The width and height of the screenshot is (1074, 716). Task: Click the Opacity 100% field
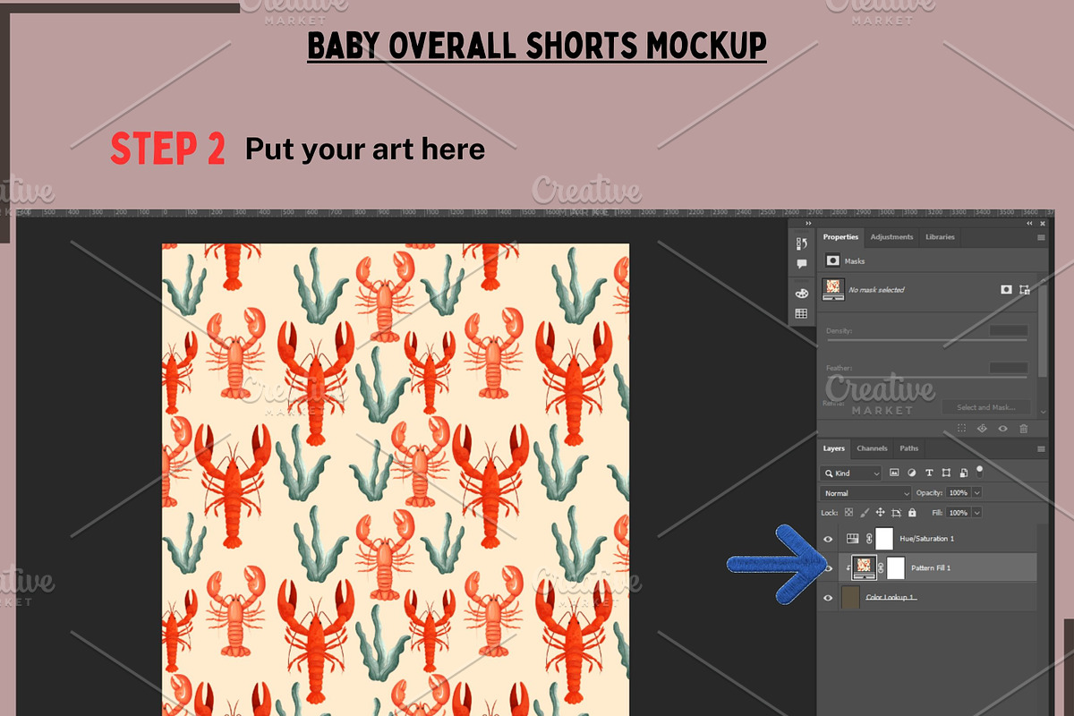click(x=958, y=493)
